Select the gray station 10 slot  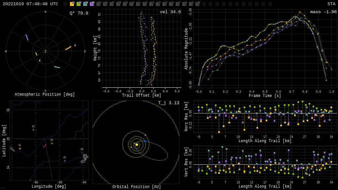[131, 4]
